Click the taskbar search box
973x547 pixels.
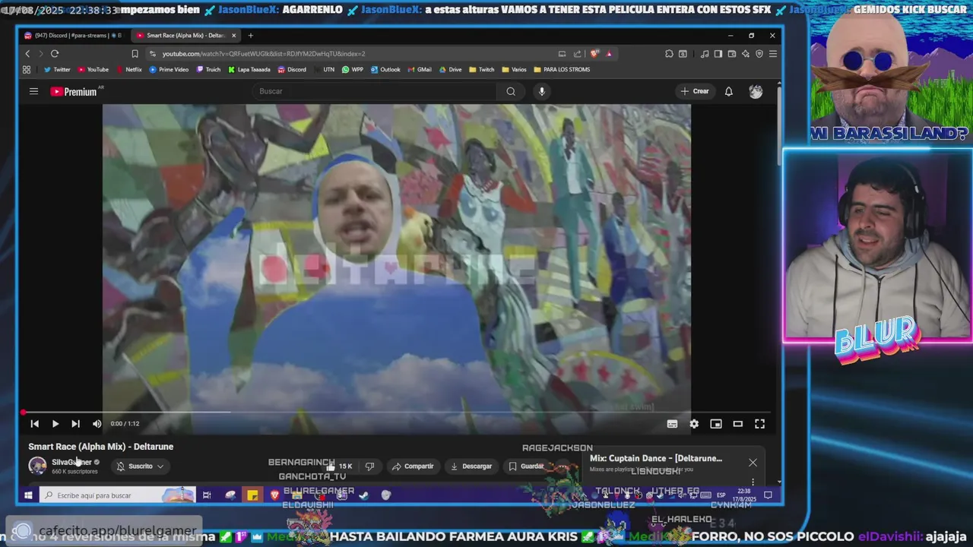pos(117,495)
